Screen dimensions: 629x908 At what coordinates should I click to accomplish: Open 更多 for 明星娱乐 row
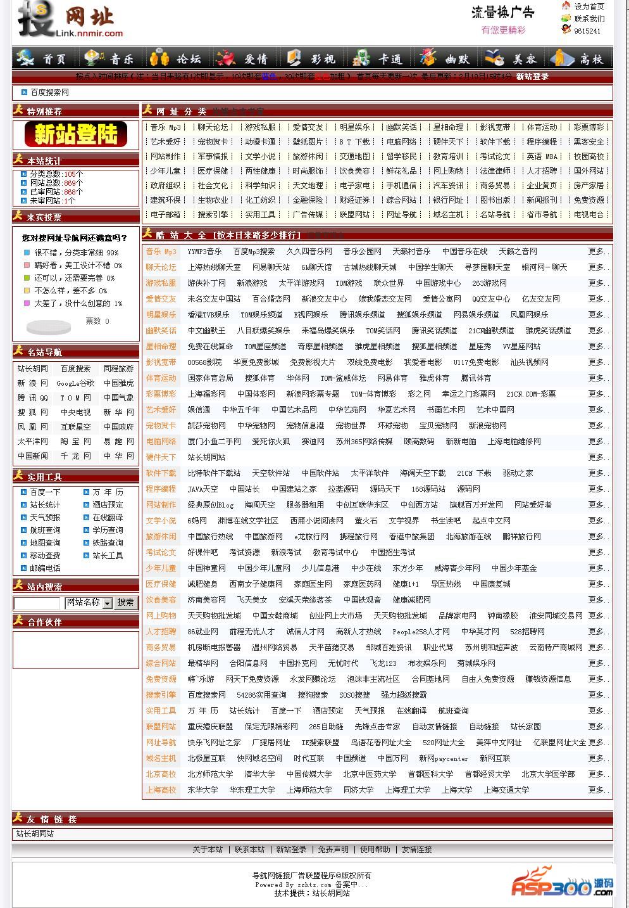pos(599,315)
